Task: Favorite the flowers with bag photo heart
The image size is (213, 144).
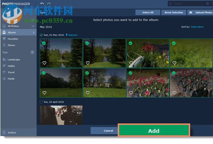Action: tap(131, 63)
